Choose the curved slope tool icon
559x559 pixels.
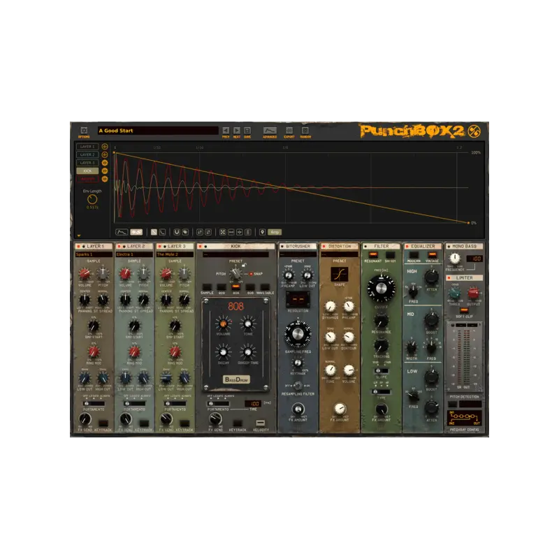(x=163, y=232)
